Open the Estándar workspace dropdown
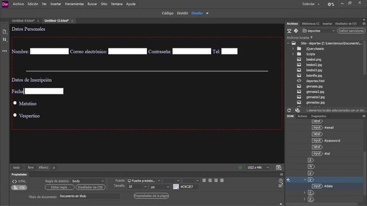The width and height of the screenshot is (367, 206). pyautogui.click(x=311, y=4)
